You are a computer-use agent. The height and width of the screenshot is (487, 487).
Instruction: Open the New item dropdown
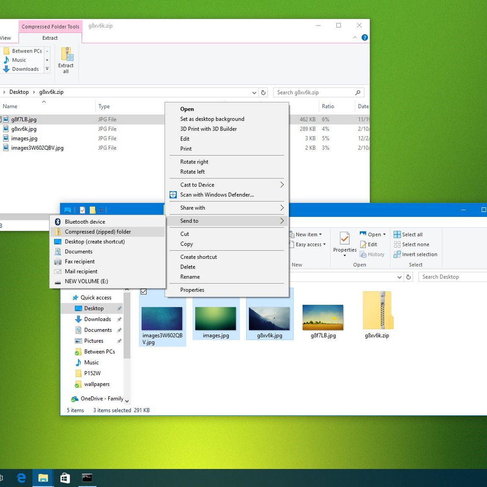pyautogui.click(x=308, y=235)
